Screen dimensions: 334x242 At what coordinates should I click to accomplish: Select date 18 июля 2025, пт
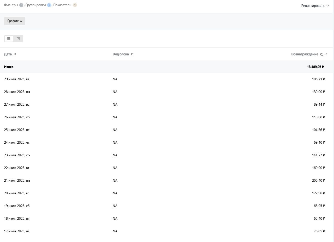pyautogui.click(x=17, y=218)
